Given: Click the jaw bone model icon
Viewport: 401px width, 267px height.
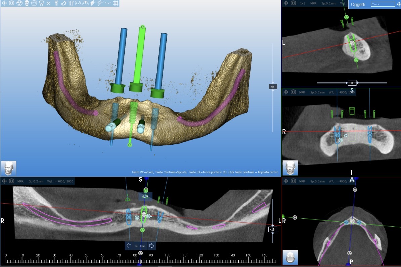Looking at the screenshot, I should click(64, 3).
